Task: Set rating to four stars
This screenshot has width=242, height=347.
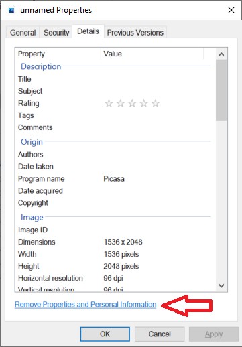Action: coord(143,103)
